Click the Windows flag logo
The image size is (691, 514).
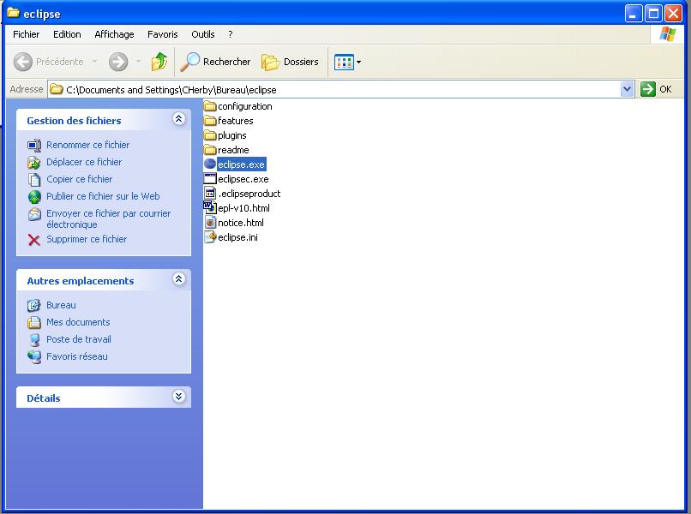[x=667, y=34]
